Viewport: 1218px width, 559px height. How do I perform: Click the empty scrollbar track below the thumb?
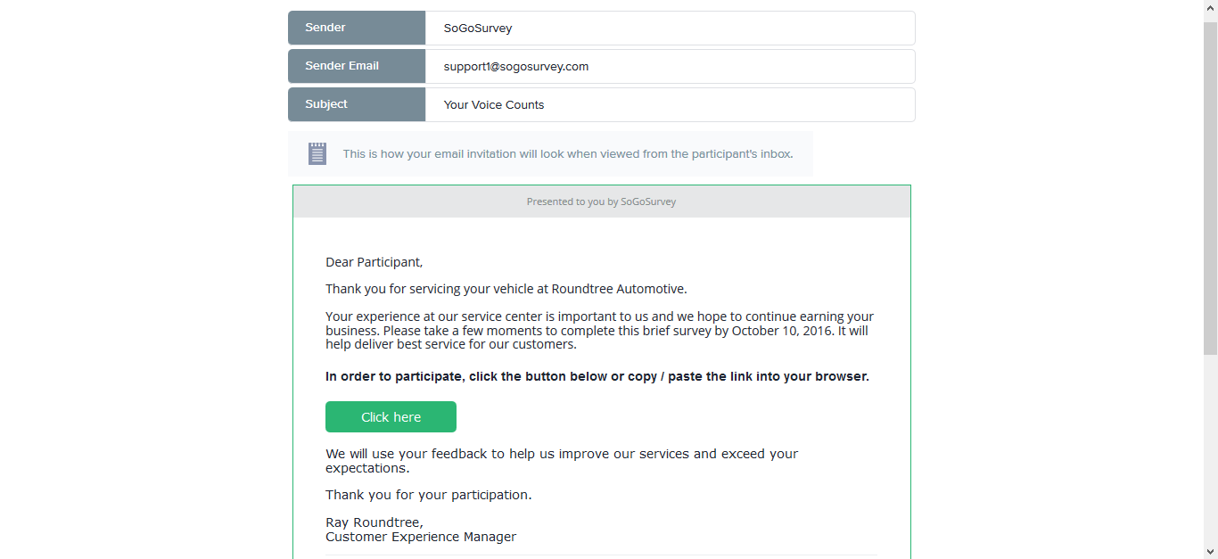[1210, 446]
